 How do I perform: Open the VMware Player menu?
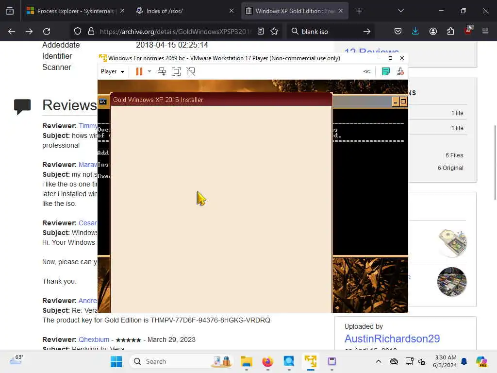(112, 71)
